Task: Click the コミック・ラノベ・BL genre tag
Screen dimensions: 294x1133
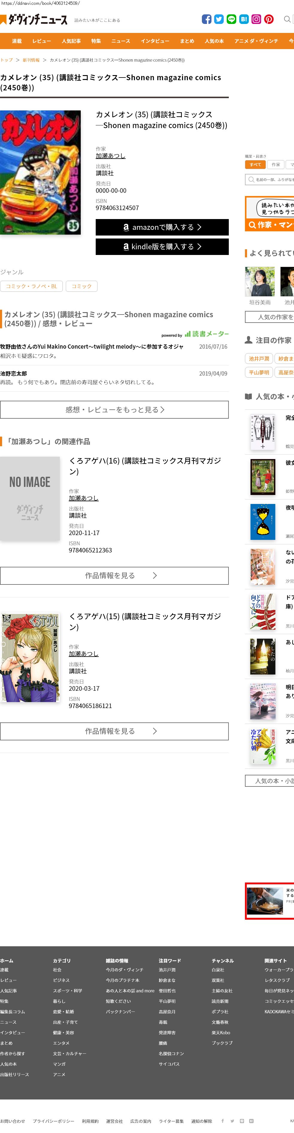Action: point(32,286)
